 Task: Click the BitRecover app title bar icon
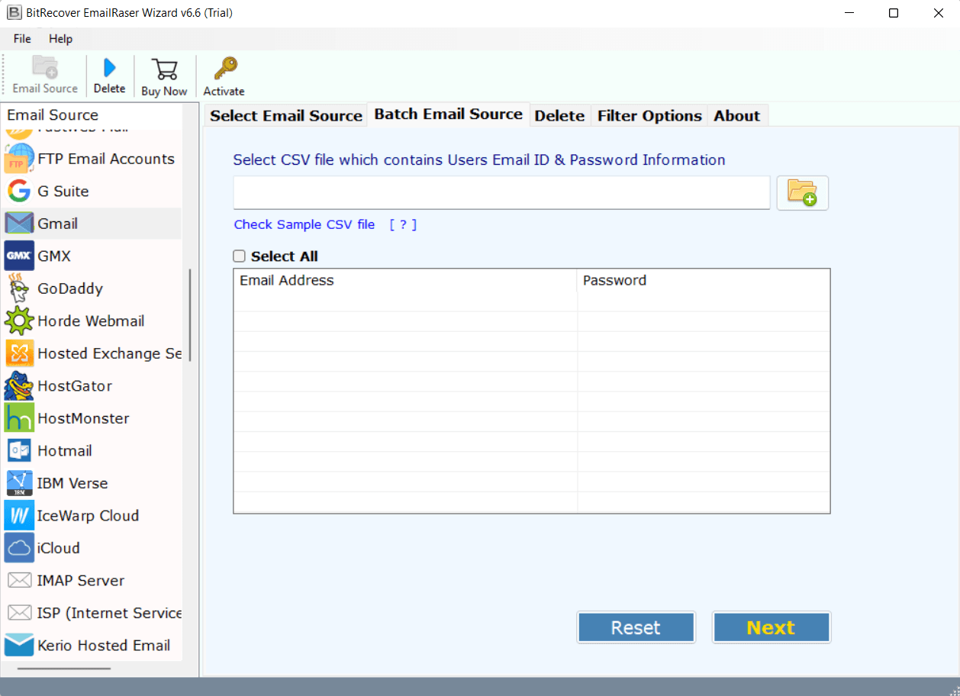click(x=14, y=13)
